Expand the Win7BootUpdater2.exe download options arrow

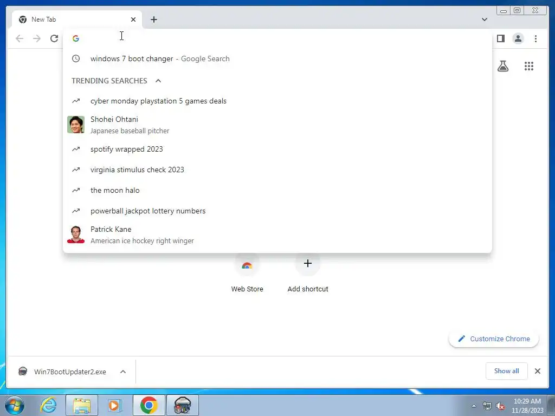pyautogui.click(x=123, y=372)
